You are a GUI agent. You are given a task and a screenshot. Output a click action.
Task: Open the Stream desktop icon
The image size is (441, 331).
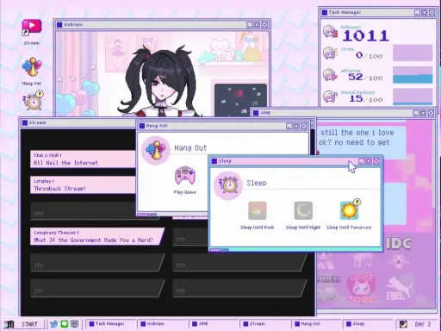[32, 28]
